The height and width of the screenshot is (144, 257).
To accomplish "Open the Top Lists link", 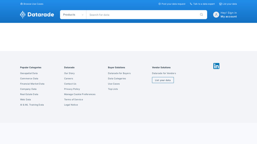I will coord(113,89).
